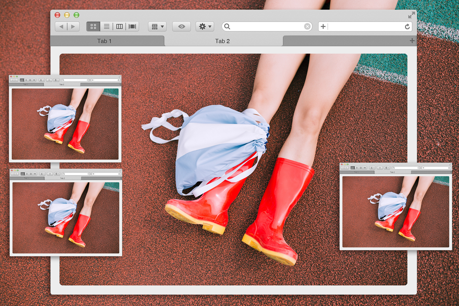Enter full screen with the diagonal arrows icon

pyautogui.click(x=412, y=15)
